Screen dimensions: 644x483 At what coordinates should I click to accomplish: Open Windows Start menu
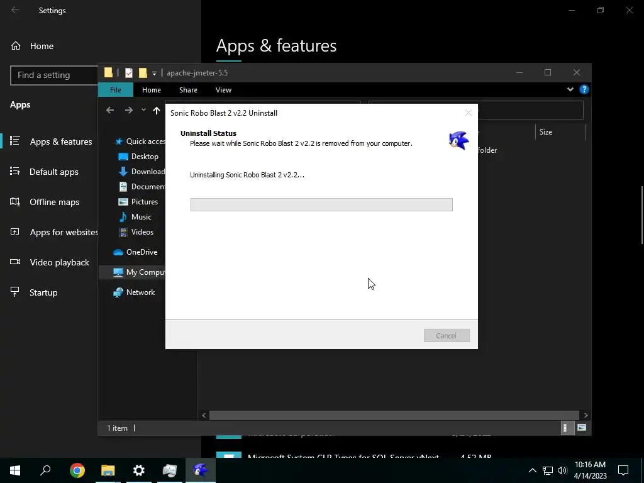pos(15,470)
